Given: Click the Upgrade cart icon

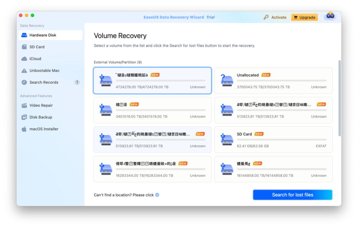Looking at the screenshot, I should pos(296,17).
